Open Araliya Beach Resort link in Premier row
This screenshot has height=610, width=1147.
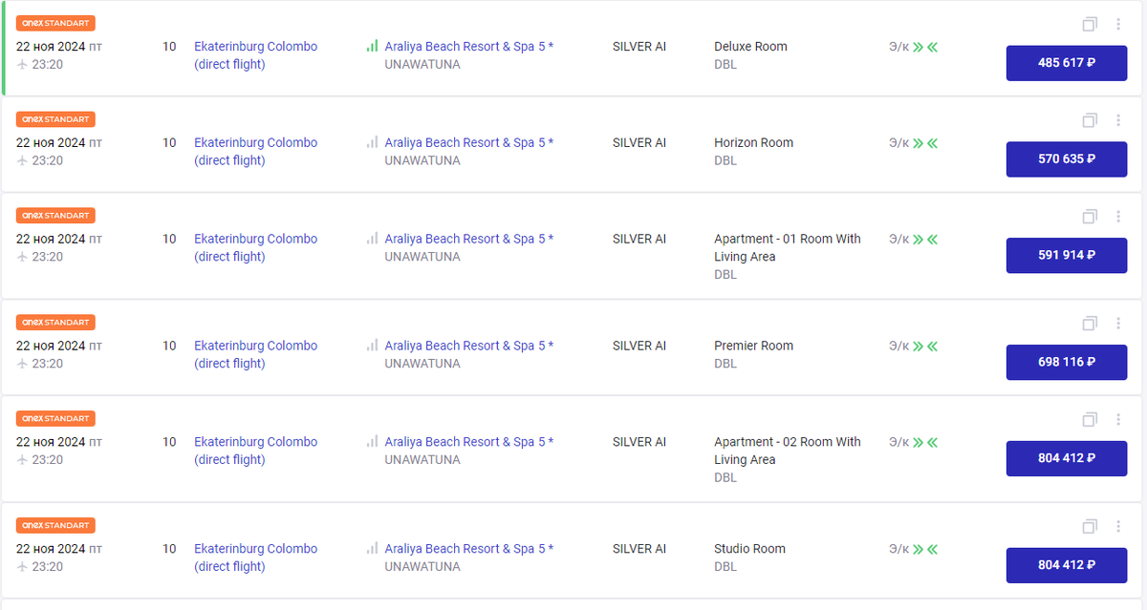click(x=469, y=346)
